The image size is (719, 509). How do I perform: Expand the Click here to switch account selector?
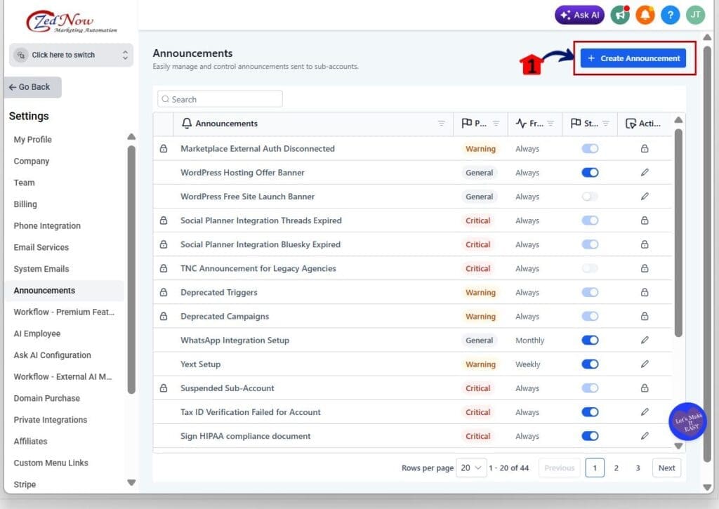[x=70, y=53]
